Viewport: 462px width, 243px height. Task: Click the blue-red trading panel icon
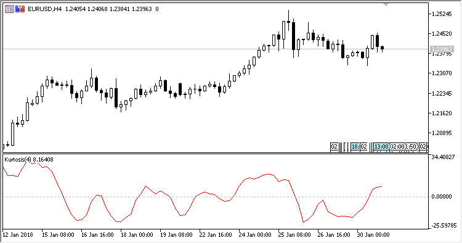pos(20,9)
